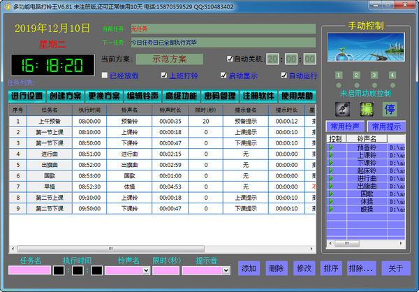Switch to the 常用铃声 tab

[345, 126]
